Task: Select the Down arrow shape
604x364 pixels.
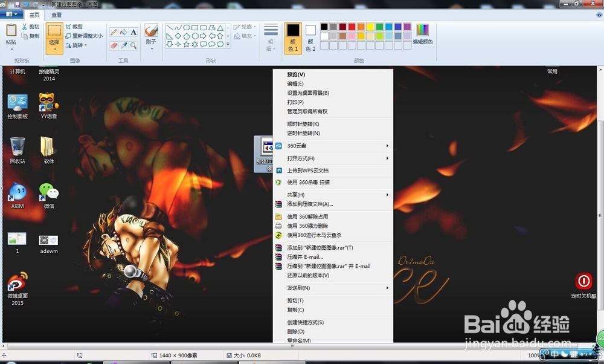Action: pyautogui.click(x=170, y=44)
